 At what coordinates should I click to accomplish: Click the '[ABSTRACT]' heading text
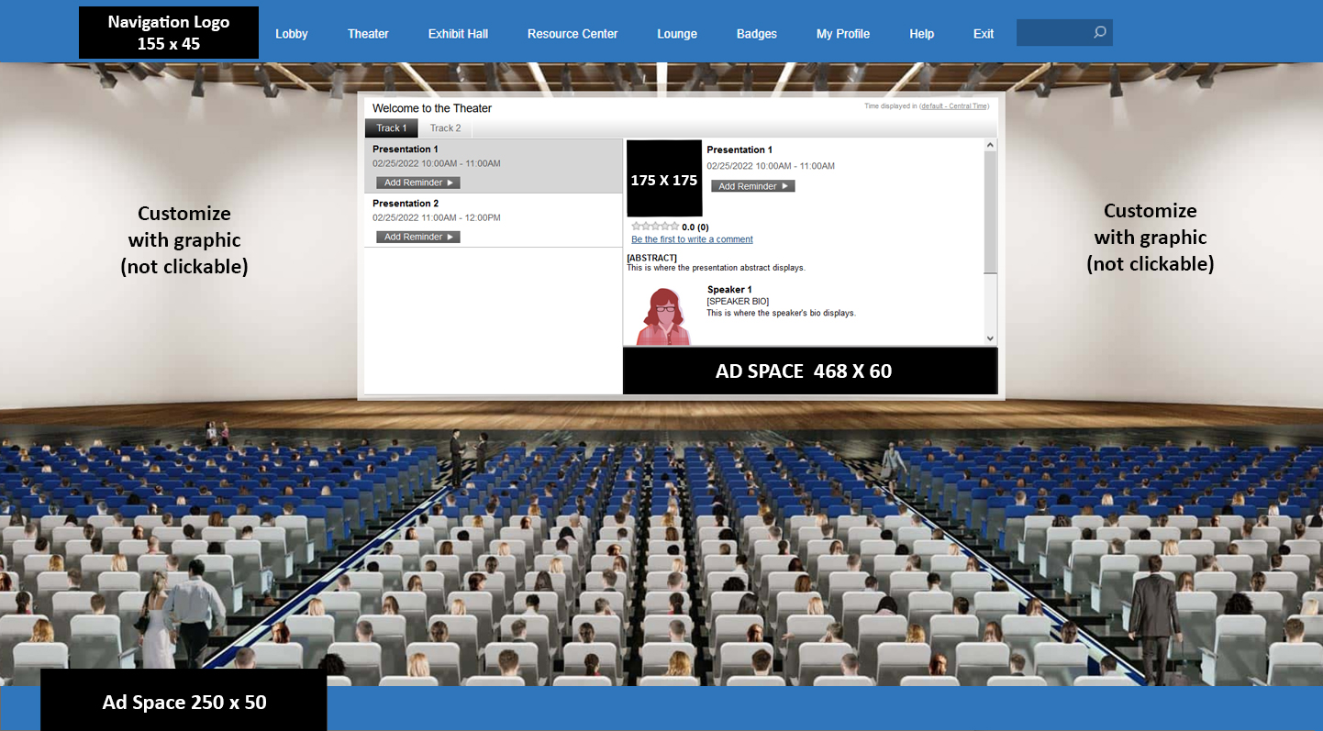[x=651, y=258]
